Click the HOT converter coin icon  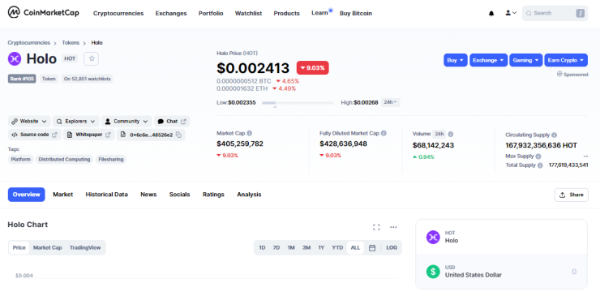click(x=433, y=237)
